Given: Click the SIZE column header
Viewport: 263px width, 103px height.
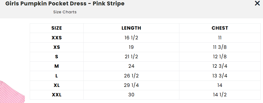Looking at the screenshot, I should (57, 28).
